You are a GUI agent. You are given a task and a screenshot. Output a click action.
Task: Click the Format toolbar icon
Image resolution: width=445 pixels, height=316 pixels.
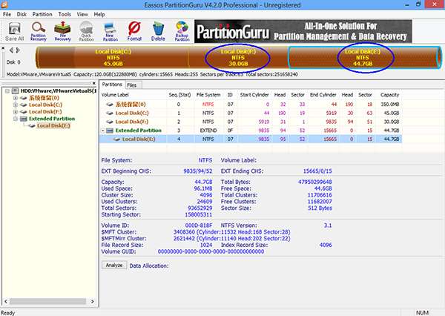[x=135, y=32]
